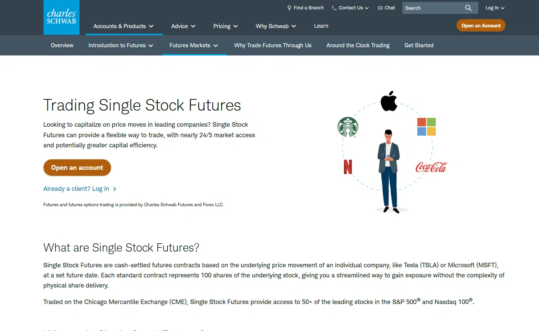Click the Chat bubble icon
This screenshot has width=539, height=331.
pyautogui.click(x=380, y=8)
